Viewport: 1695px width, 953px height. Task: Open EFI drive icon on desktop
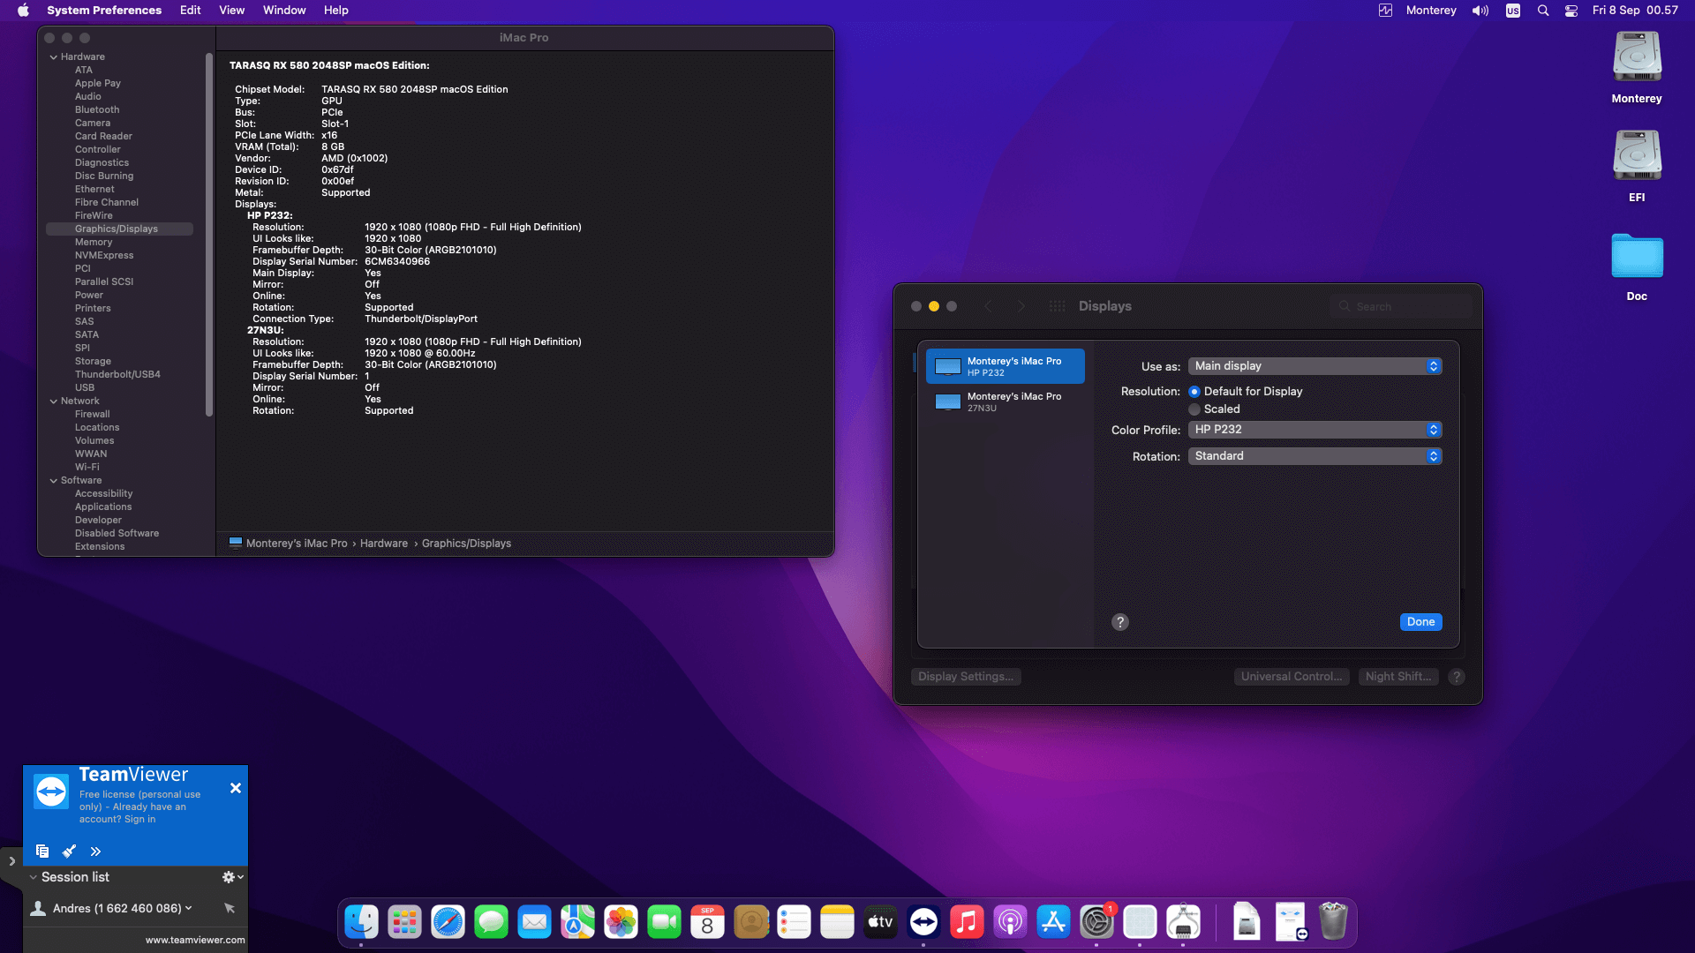[x=1637, y=157]
